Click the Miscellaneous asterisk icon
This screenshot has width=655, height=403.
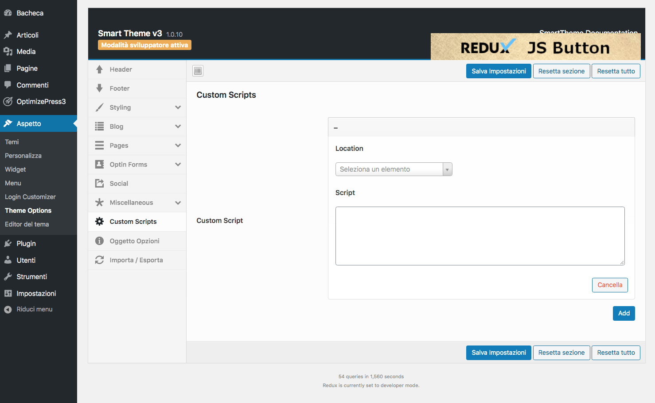99,203
